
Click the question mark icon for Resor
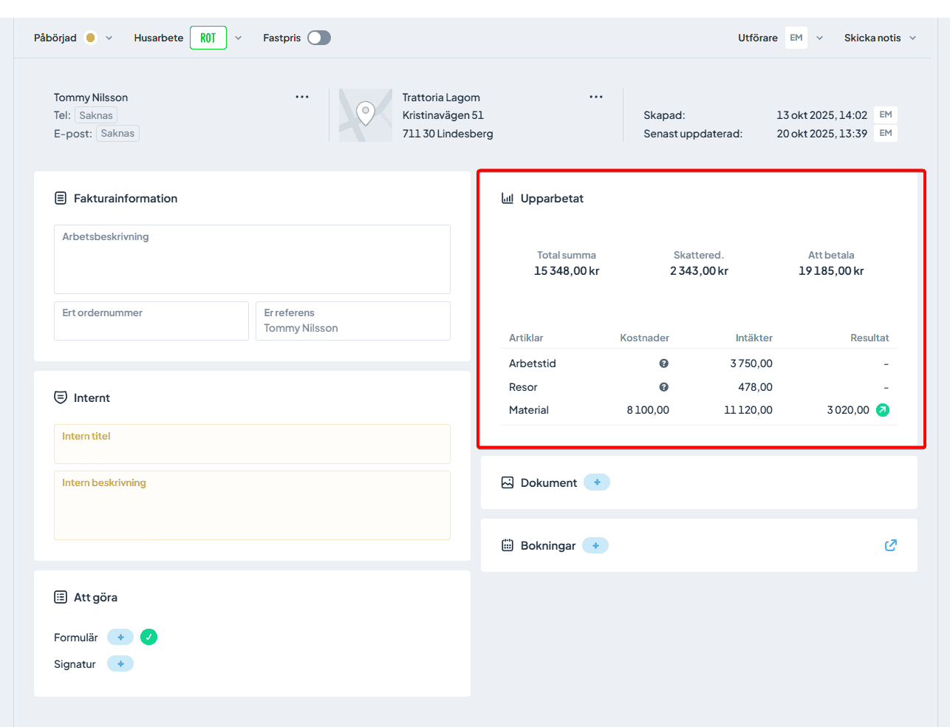663,387
